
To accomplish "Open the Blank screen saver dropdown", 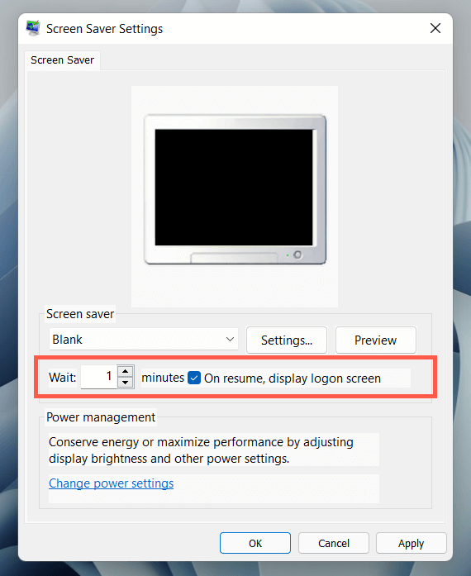I will (144, 340).
